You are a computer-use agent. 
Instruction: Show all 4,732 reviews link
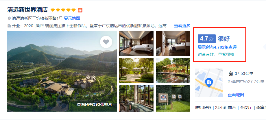click(x=217, y=47)
